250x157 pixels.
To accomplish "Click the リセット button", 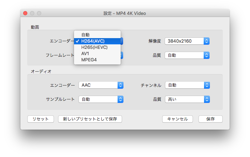I will (40, 119).
